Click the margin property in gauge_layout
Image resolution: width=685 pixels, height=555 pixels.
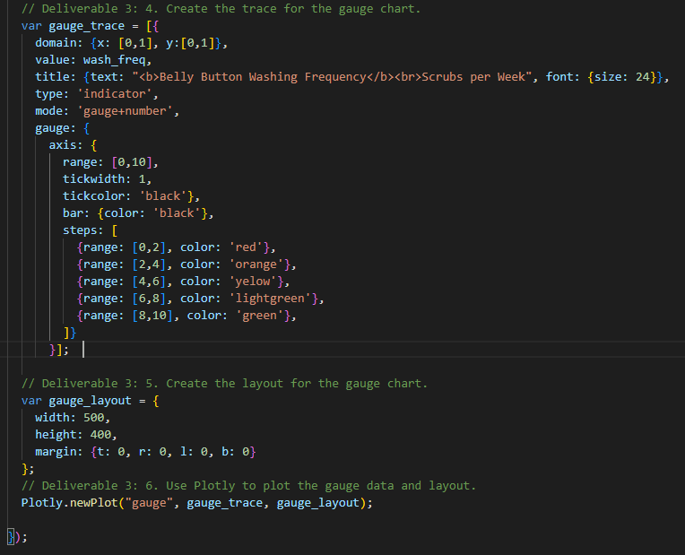(x=56, y=452)
